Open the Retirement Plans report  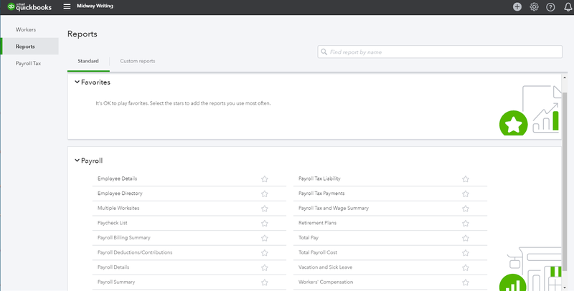click(317, 223)
